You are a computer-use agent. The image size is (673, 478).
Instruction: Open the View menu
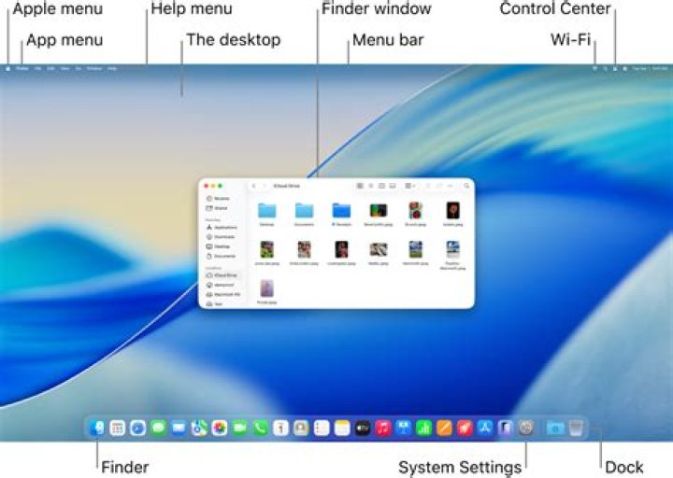click(x=64, y=68)
